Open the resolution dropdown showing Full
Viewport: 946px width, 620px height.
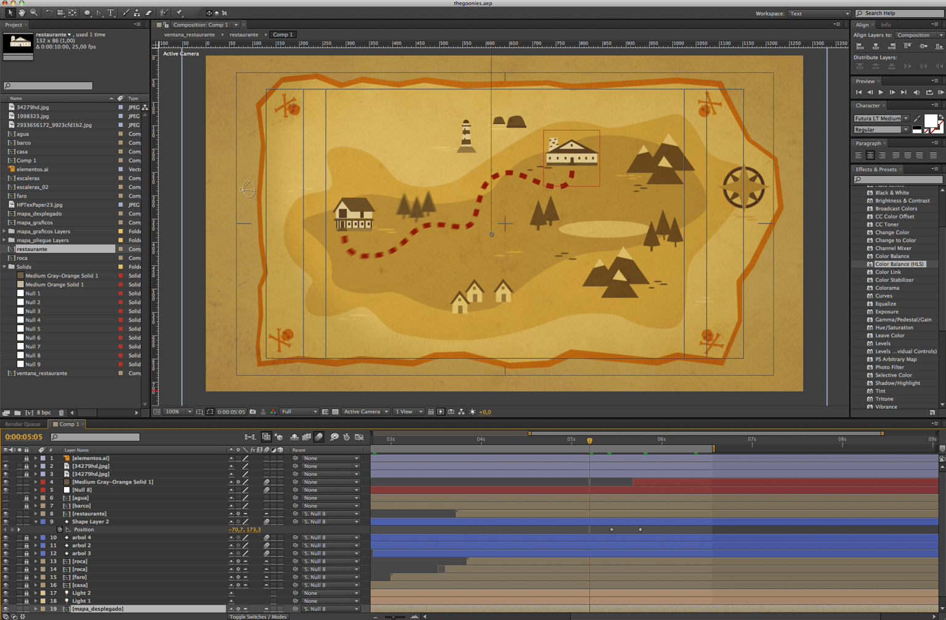pos(299,412)
